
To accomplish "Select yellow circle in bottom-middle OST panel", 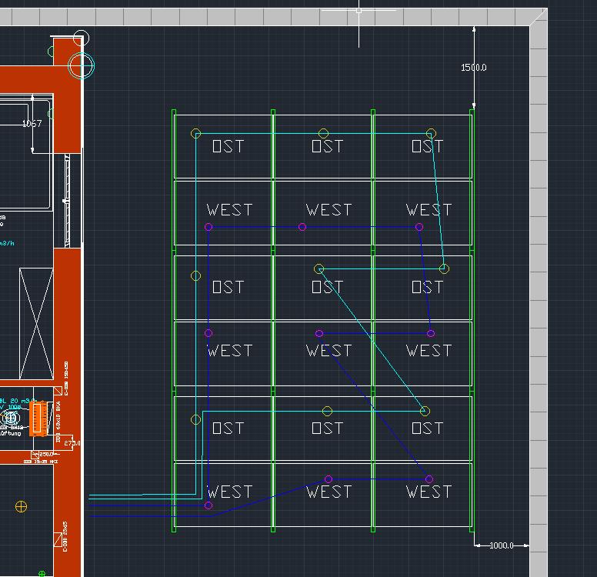I will coord(328,412).
